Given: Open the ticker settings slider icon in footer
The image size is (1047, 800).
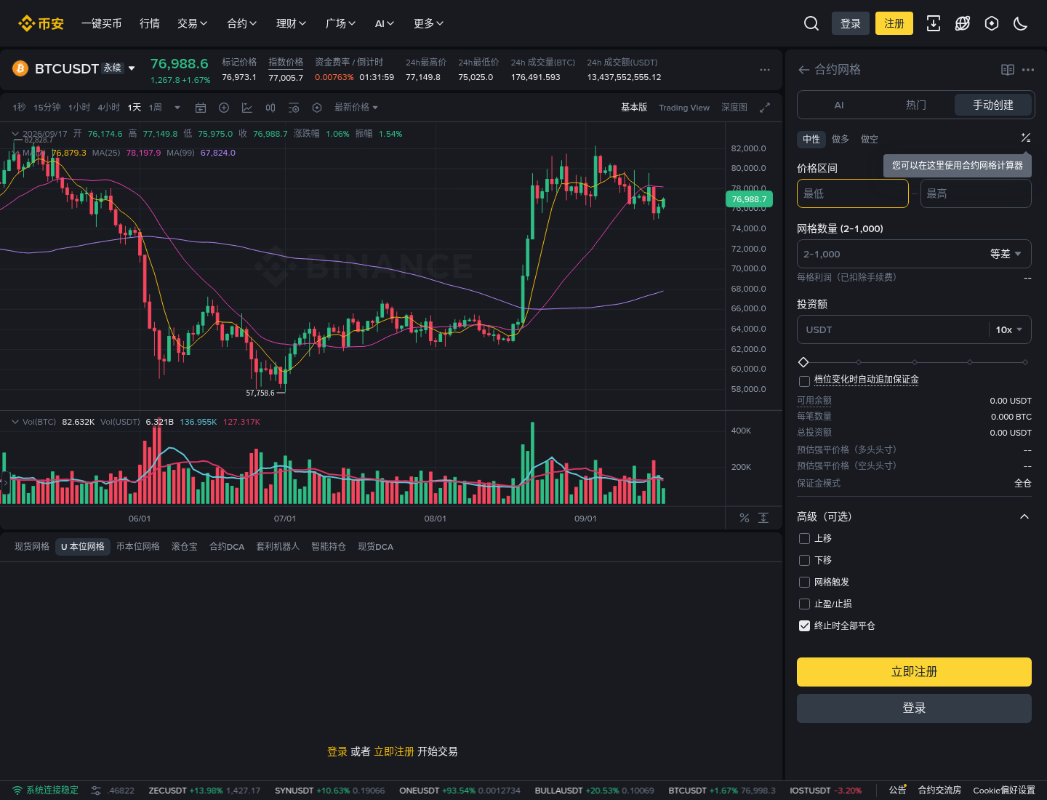Looking at the screenshot, I should coord(96,791).
